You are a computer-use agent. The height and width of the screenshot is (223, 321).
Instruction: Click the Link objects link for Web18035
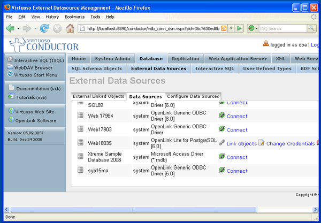tap(242, 144)
